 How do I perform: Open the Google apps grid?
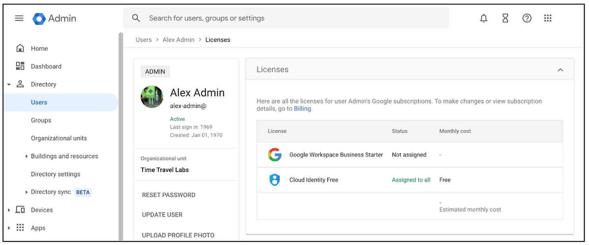(x=548, y=18)
